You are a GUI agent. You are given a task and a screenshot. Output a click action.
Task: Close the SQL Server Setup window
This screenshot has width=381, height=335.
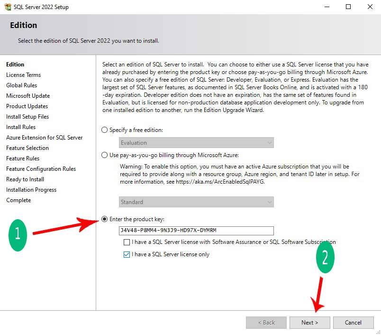[x=370, y=7]
